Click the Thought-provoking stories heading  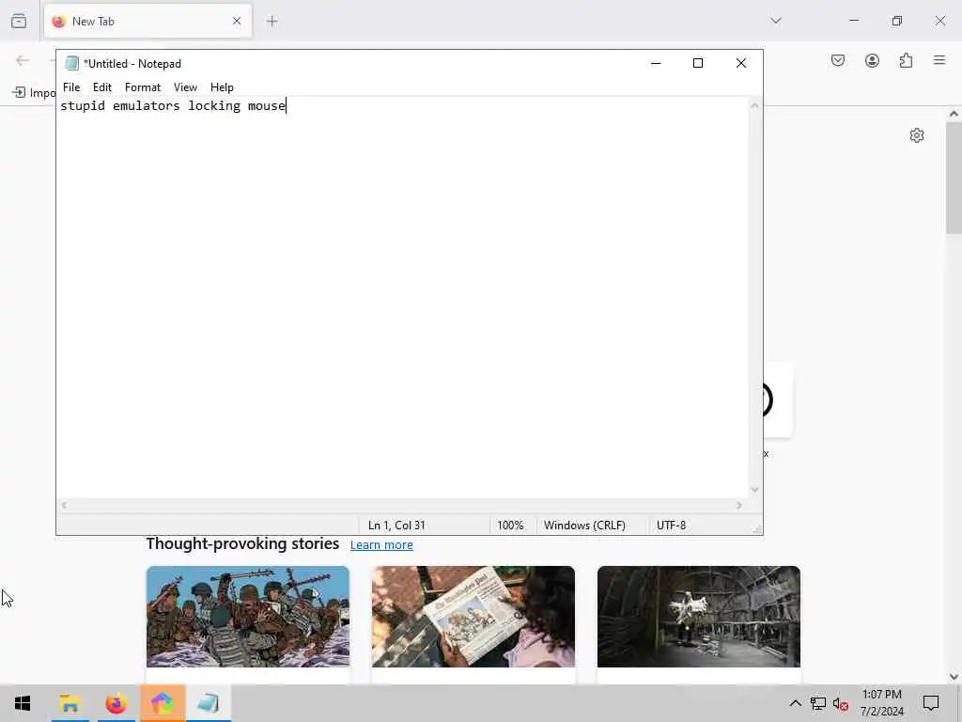point(242,544)
